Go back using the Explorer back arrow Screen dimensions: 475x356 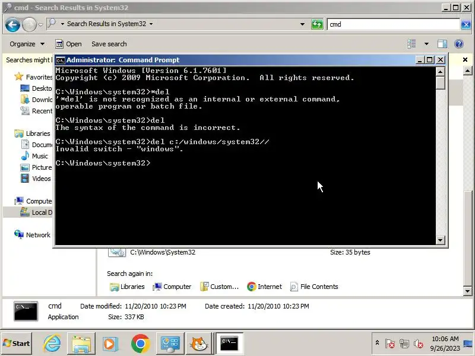pos(12,24)
